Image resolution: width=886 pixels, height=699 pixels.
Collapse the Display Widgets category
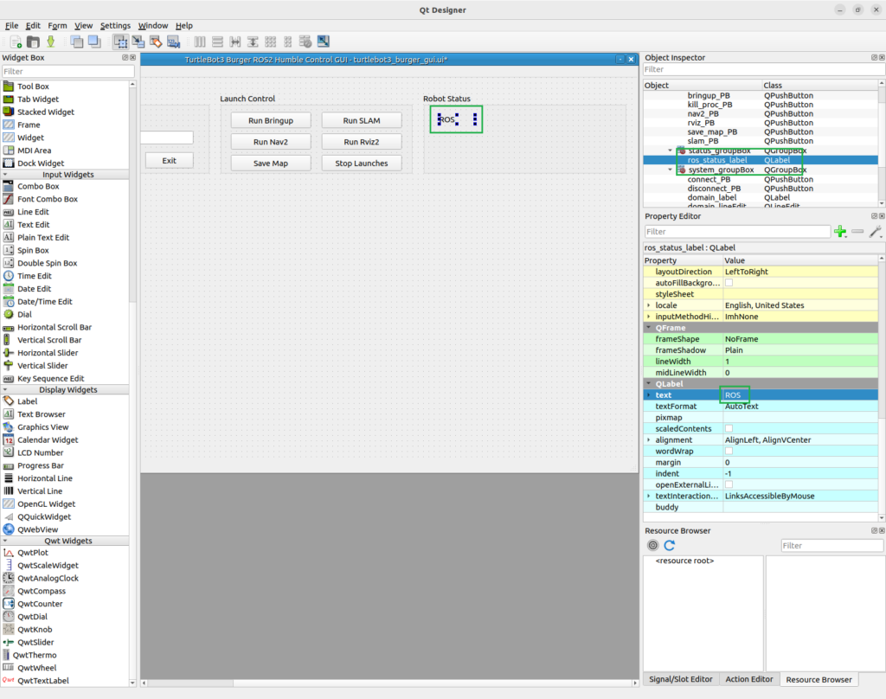click(x=6, y=390)
